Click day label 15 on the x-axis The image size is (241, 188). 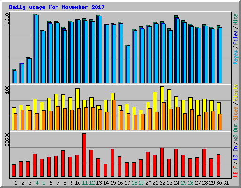coord(113,183)
